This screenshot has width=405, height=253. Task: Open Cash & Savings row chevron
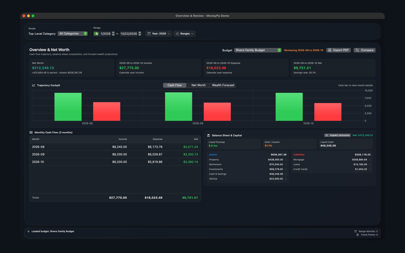point(286,174)
